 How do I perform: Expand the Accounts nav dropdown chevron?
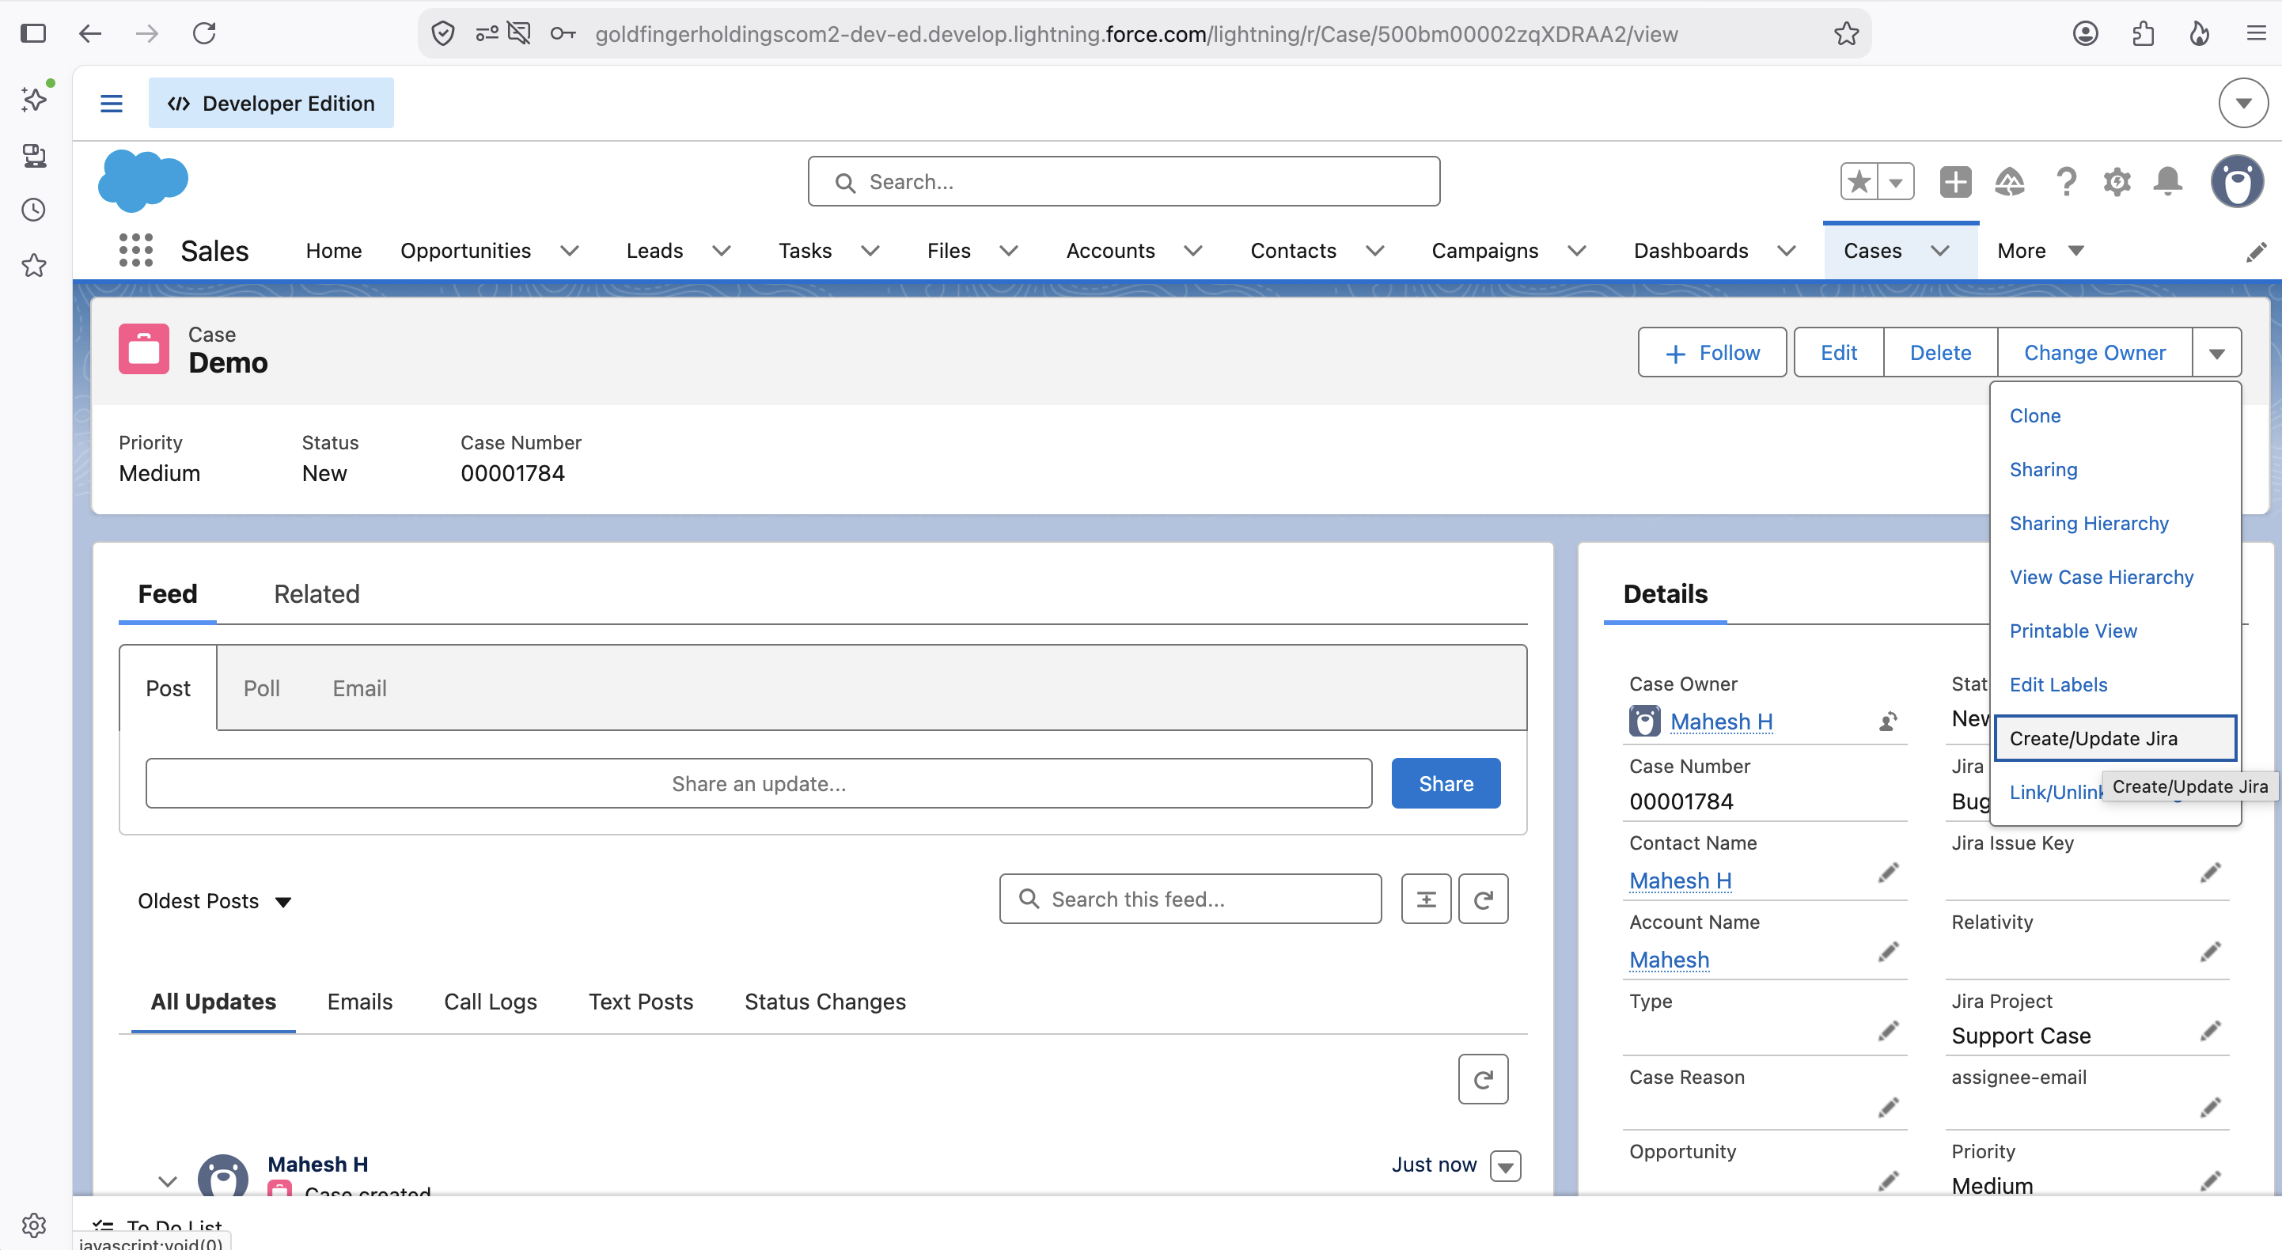tap(1193, 251)
